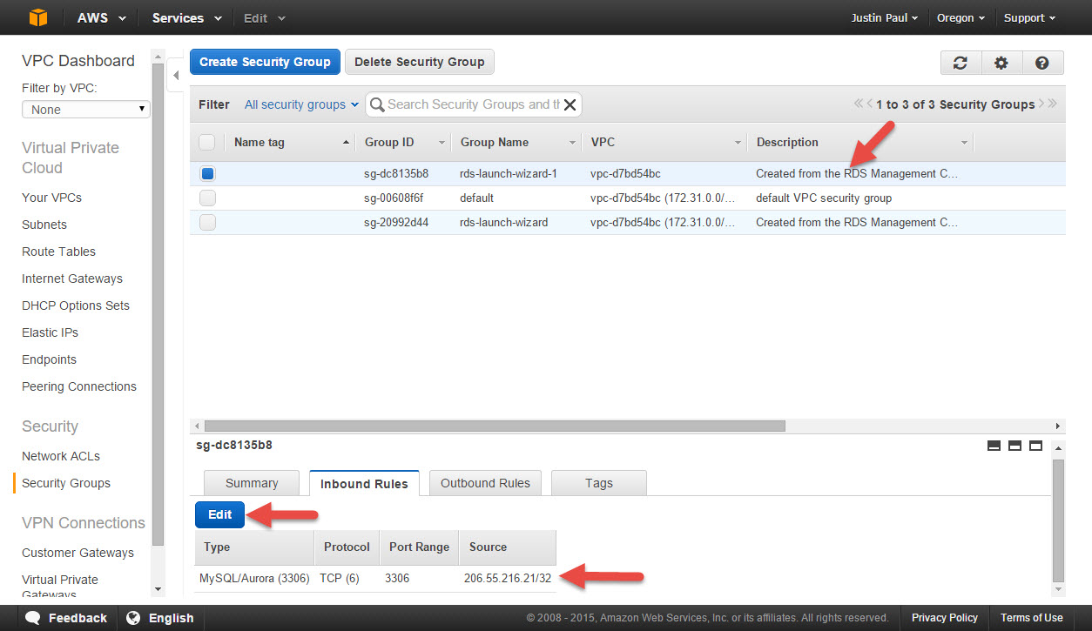
Task: Open the Group Name column dropdown arrow
Action: pos(572,143)
